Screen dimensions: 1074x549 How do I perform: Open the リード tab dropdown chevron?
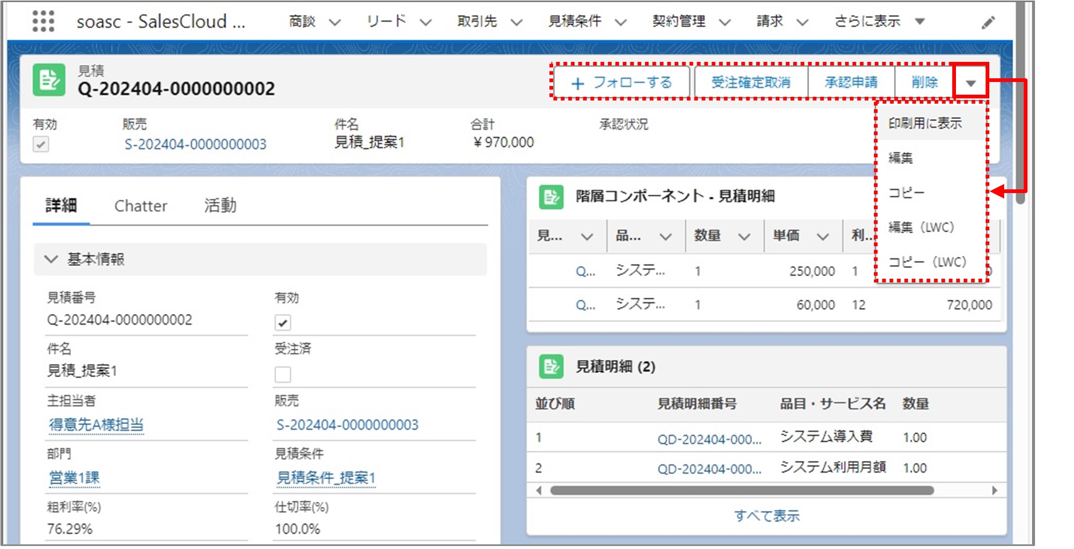coord(426,22)
